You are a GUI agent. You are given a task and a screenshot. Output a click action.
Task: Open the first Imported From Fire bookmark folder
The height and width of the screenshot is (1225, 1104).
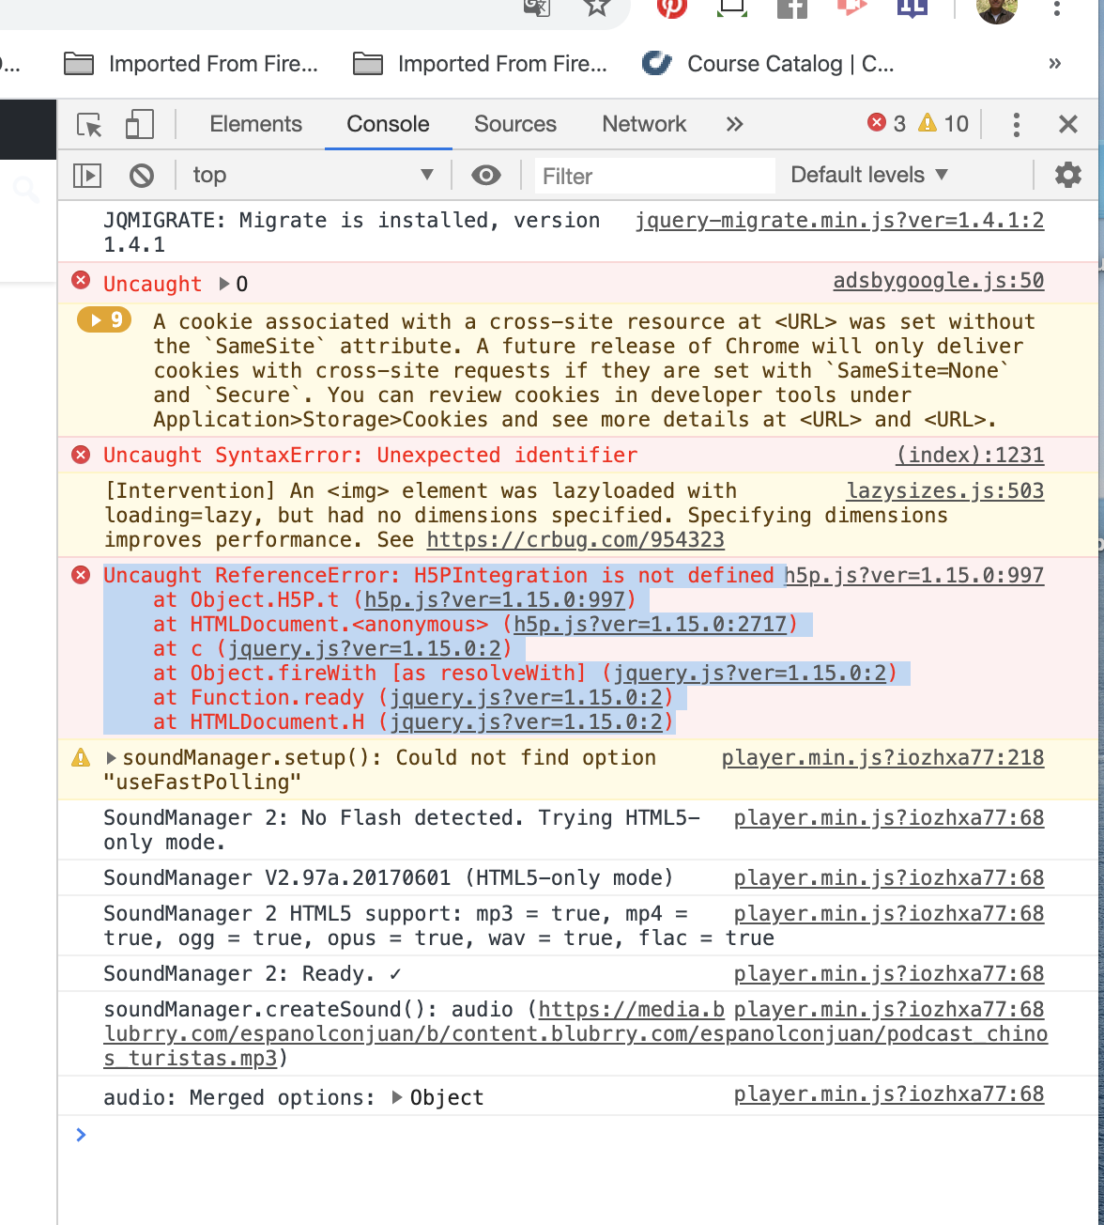click(x=192, y=64)
